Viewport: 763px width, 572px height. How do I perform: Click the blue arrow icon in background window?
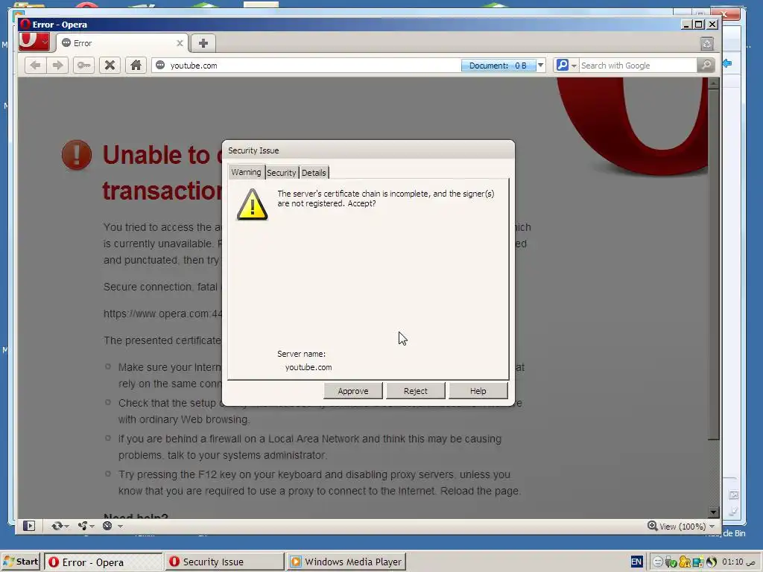[x=727, y=63]
